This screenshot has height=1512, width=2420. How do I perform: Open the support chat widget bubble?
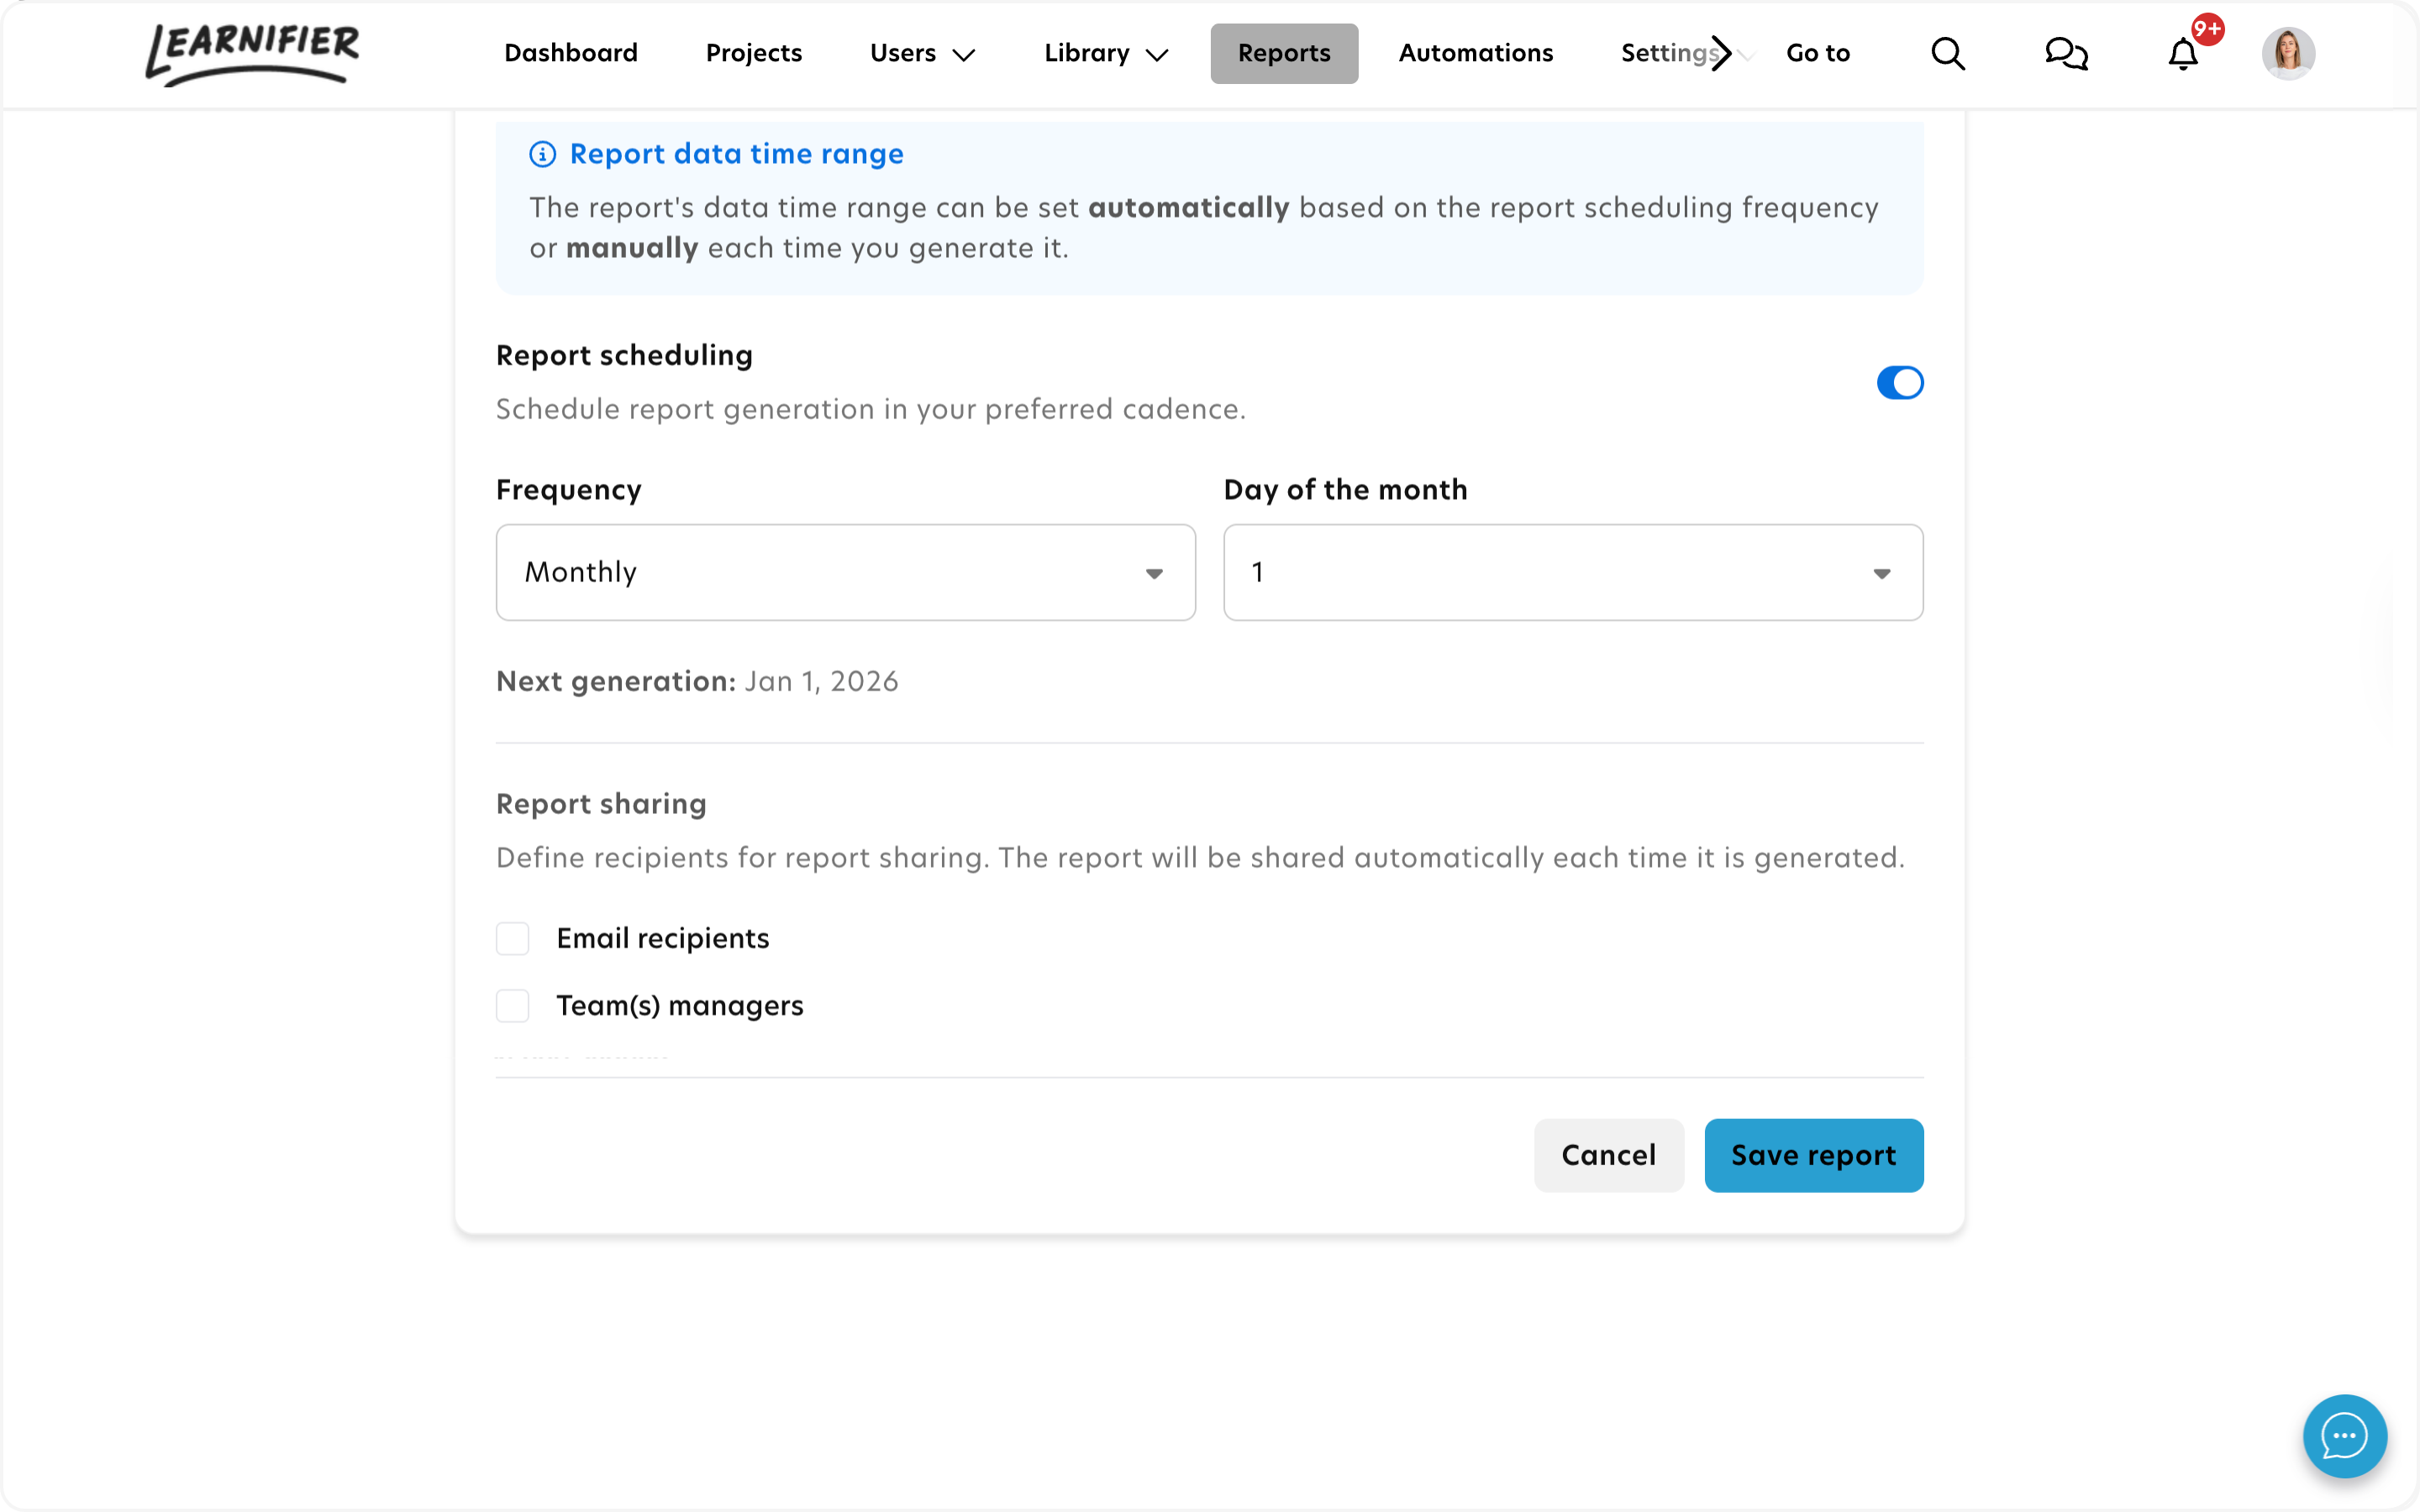click(x=2344, y=1436)
